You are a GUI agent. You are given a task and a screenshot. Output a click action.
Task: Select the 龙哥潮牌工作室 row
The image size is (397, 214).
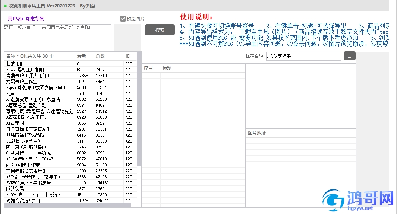pos(70,82)
